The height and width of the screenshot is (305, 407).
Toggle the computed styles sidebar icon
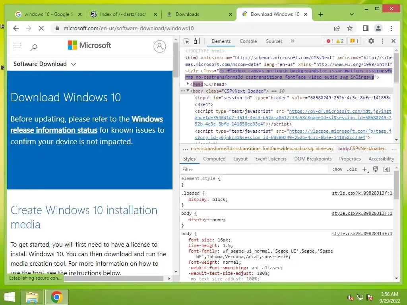click(386, 169)
